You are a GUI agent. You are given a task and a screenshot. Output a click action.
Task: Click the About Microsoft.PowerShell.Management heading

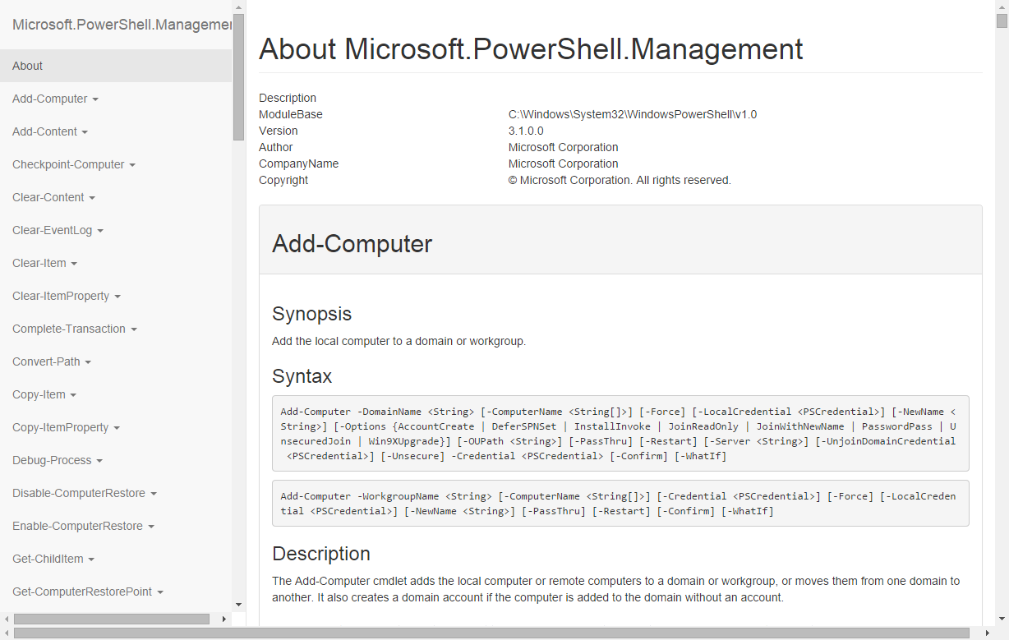531,49
